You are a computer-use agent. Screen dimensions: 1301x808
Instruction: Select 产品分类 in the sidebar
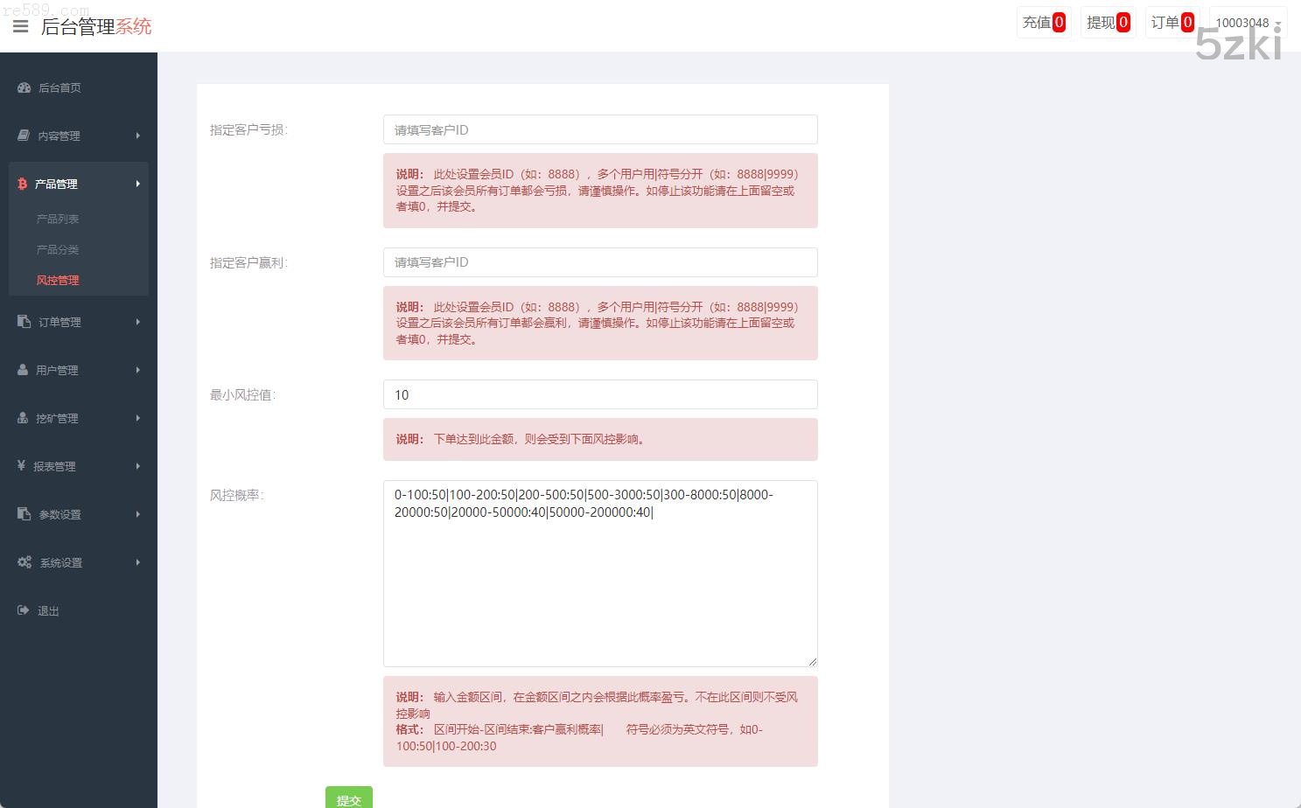tap(58, 249)
